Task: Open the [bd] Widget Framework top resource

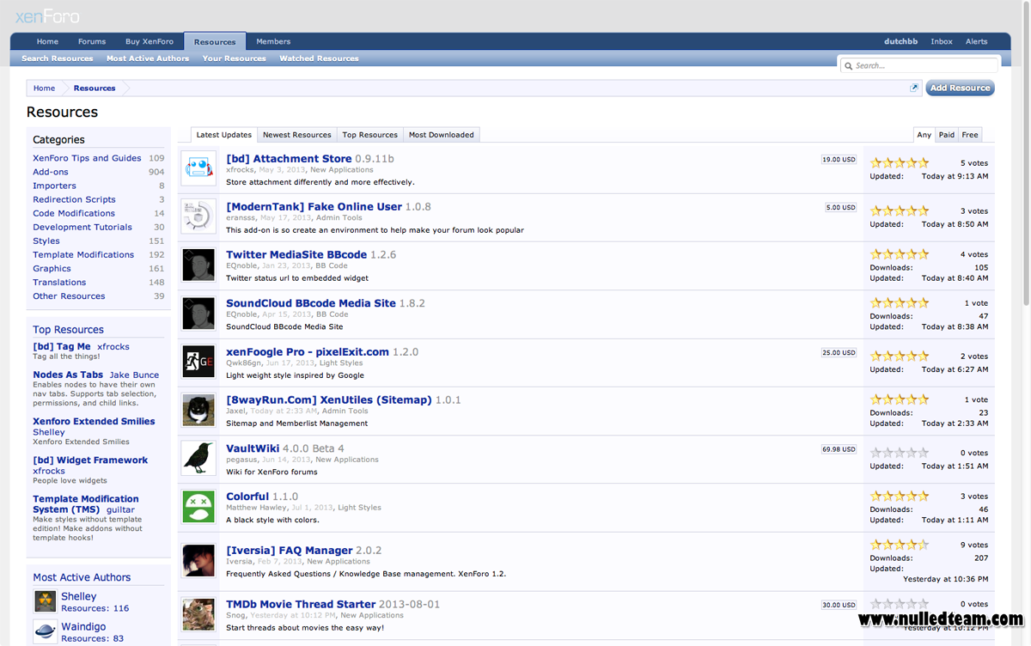Action: tap(90, 460)
